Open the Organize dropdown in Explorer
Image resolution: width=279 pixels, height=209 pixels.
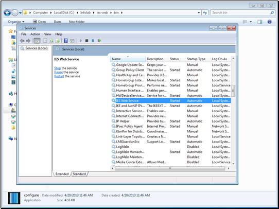point(16,22)
